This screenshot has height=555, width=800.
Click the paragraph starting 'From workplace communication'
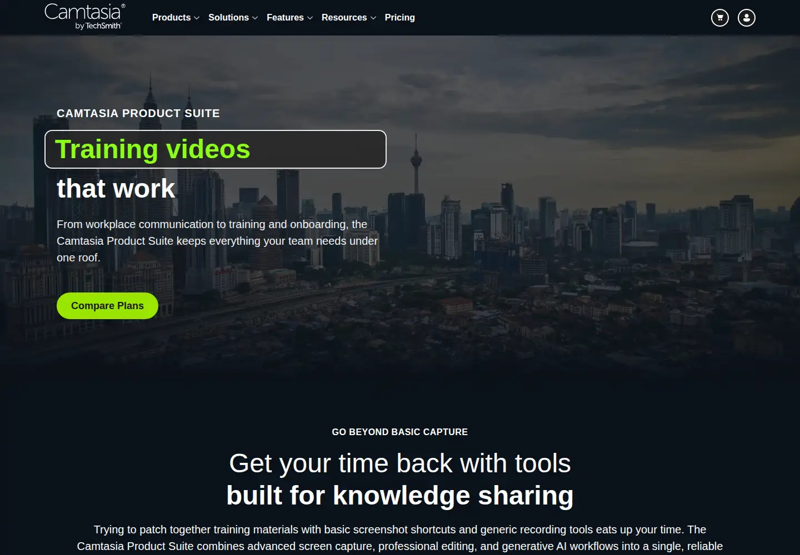[217, 241]
